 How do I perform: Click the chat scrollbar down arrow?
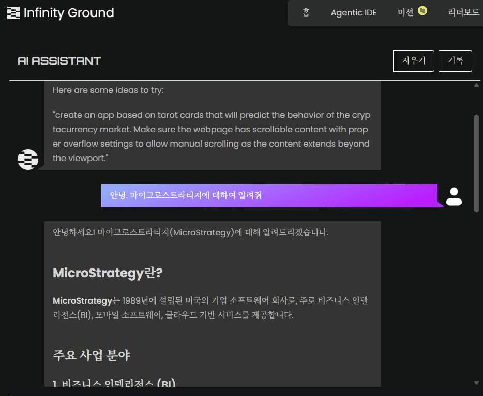click(x=476, y=383)
